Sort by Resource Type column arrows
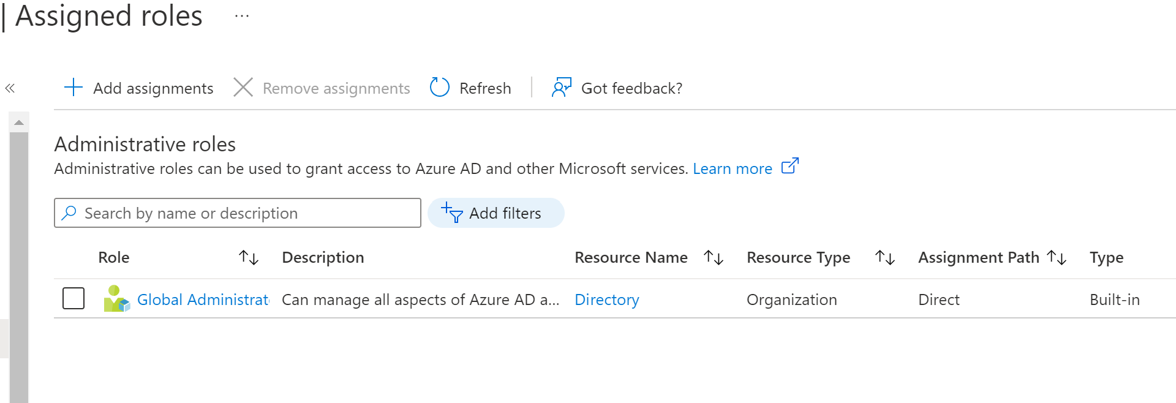 tap(885, 257)
